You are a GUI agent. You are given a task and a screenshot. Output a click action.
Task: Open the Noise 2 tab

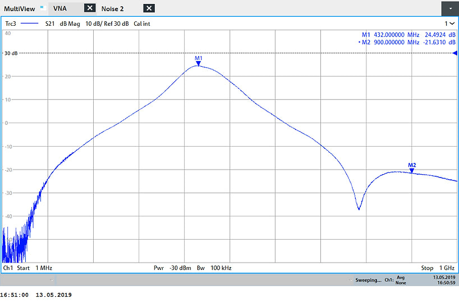[113, 8]
